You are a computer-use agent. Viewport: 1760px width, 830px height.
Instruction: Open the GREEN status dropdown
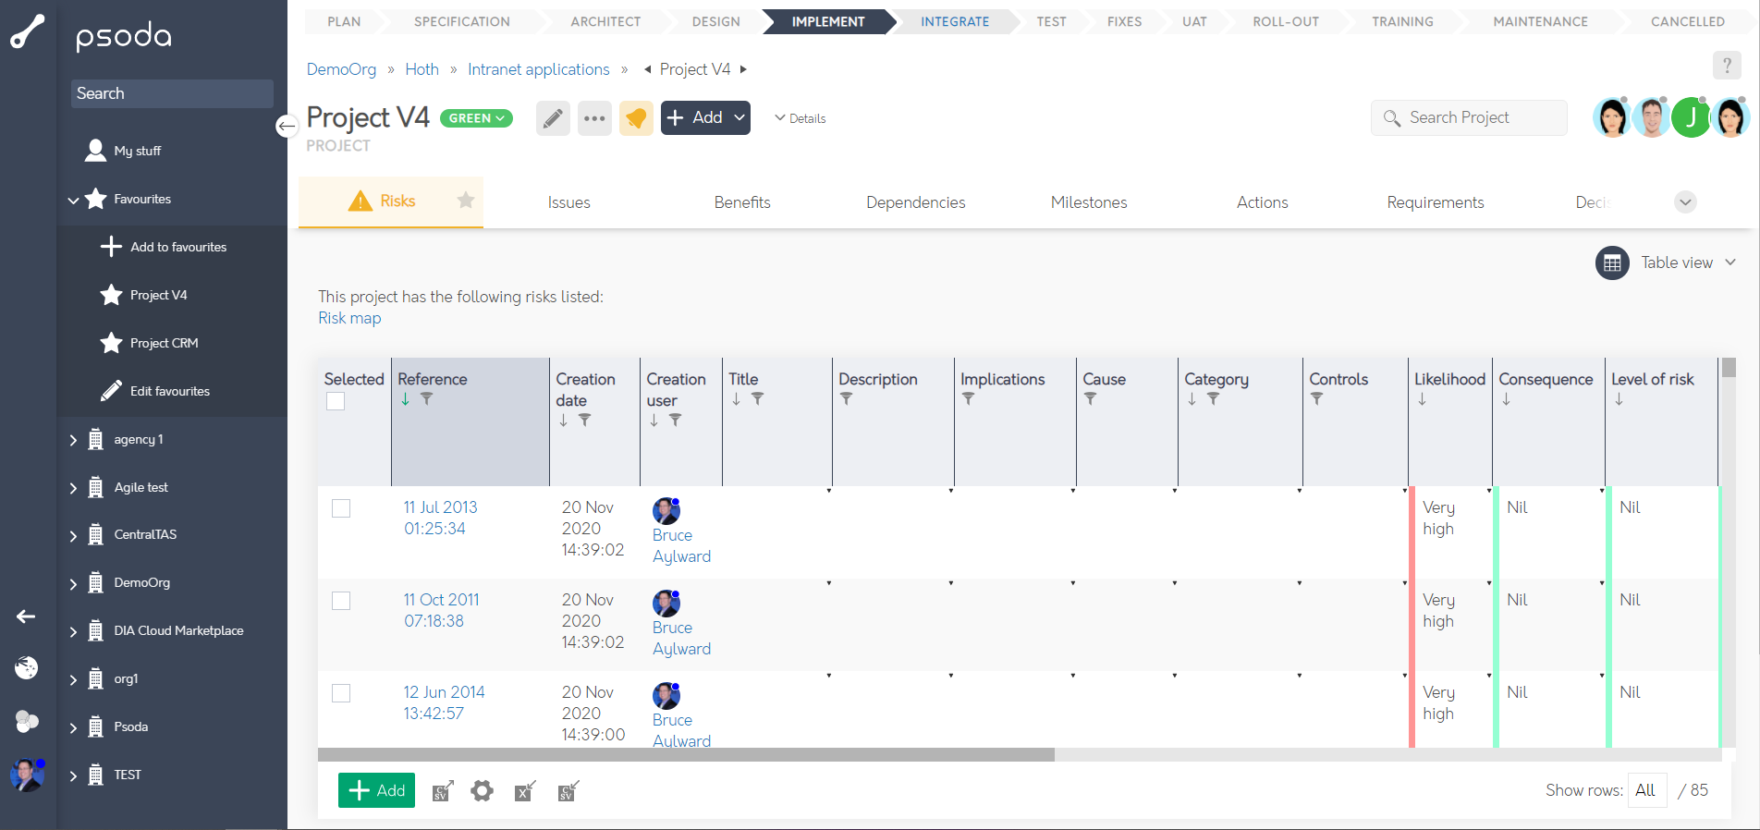(476, 118)
